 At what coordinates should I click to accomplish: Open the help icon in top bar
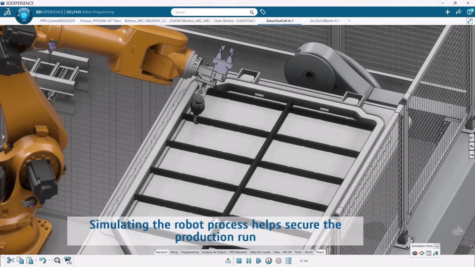pos(470,12)
